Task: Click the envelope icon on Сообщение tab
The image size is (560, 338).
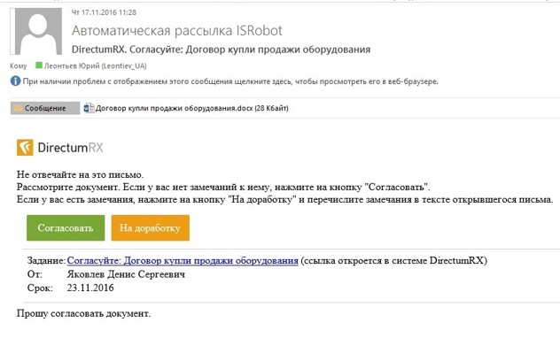Action: (x=18, y=108)
